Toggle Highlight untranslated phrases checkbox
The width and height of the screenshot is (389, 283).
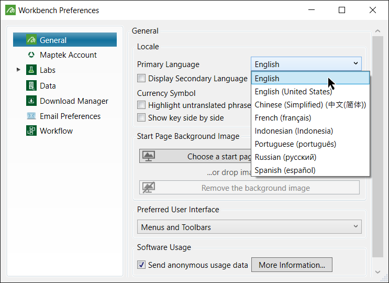point(141,105)
